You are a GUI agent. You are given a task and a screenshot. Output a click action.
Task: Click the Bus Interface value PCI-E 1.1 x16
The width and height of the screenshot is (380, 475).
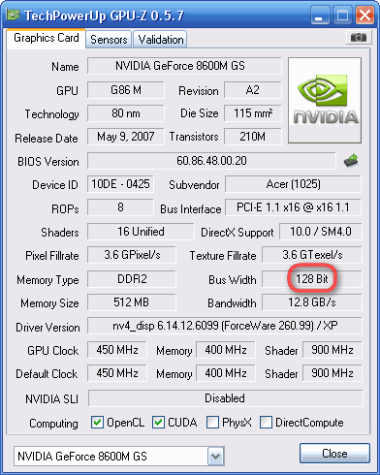click(x=293, y=207)
